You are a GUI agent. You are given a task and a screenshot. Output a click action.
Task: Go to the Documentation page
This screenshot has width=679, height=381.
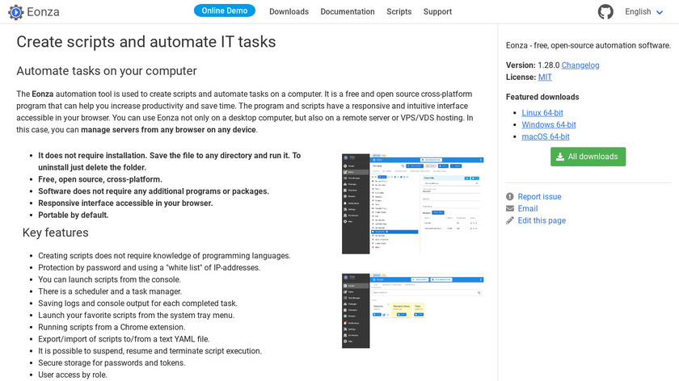click(348, 11)
